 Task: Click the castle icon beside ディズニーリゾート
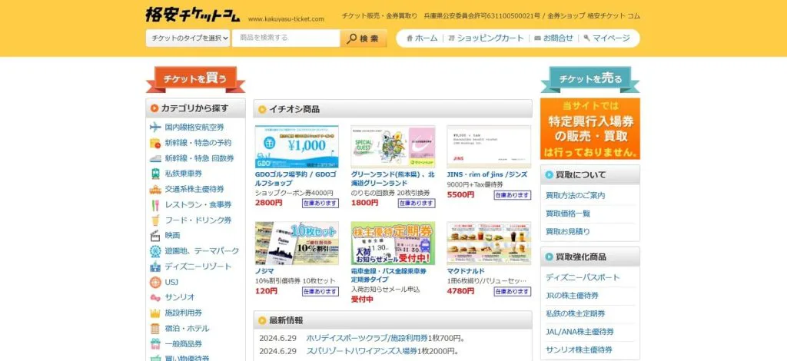click(x=155, y=267)
